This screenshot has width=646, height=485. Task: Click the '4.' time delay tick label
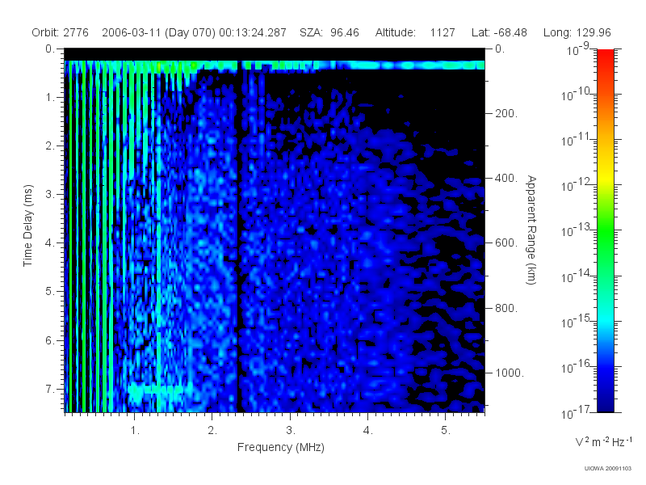49,243
